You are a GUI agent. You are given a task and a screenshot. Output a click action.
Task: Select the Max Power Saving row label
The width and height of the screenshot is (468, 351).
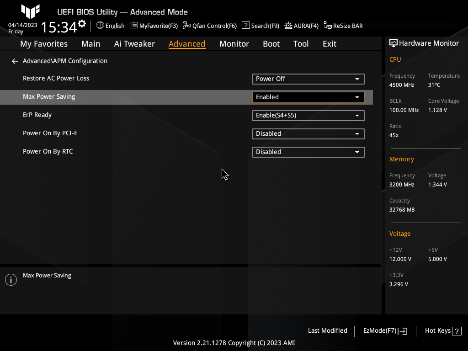tap(49, 97)
